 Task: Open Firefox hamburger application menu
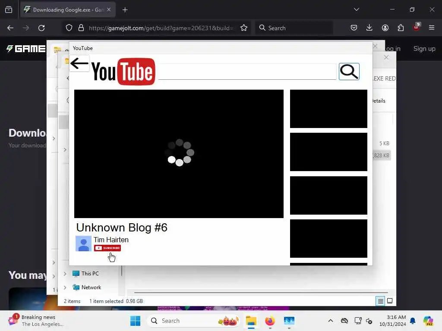point(432,28)
